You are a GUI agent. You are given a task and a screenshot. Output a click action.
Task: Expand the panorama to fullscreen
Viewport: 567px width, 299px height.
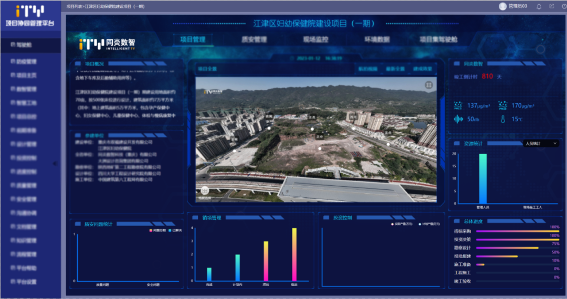(x=428, y=85)
